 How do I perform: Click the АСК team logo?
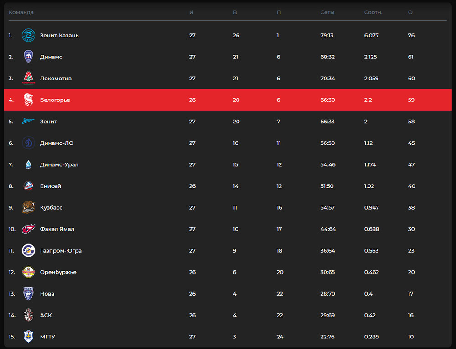[28, 315]
